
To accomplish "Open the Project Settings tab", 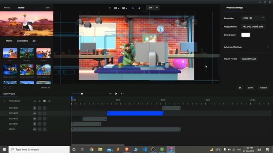I will pyautogui.click(x=235, y=8).
